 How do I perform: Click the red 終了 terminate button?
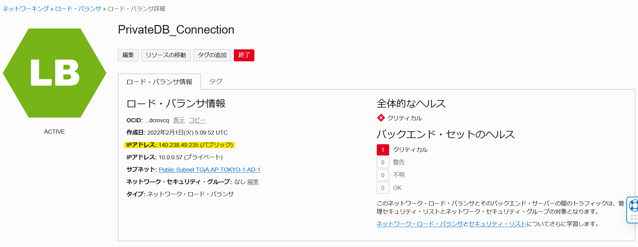click(x=244, y=55)
